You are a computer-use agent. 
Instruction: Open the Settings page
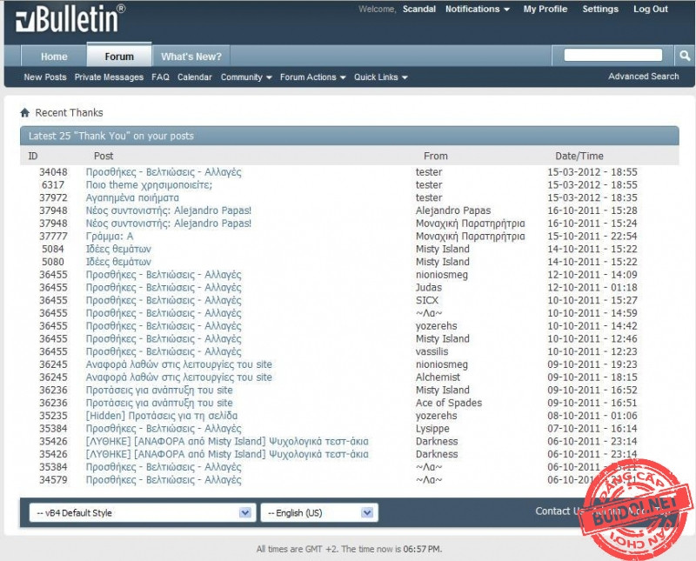(600, 10)
